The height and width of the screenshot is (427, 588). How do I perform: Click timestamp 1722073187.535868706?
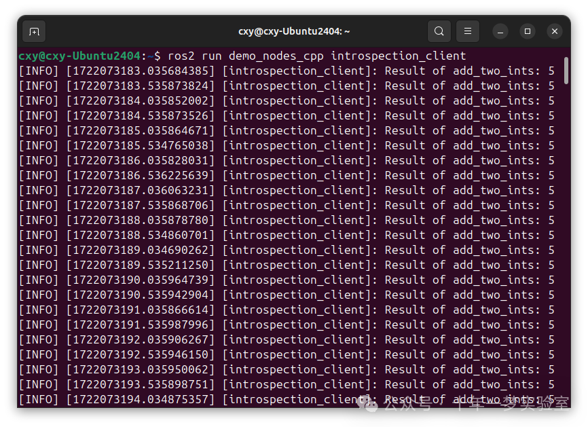141,206
